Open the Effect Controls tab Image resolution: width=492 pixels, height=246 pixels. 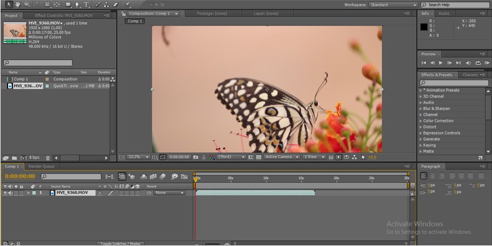(x=63, y=15)
